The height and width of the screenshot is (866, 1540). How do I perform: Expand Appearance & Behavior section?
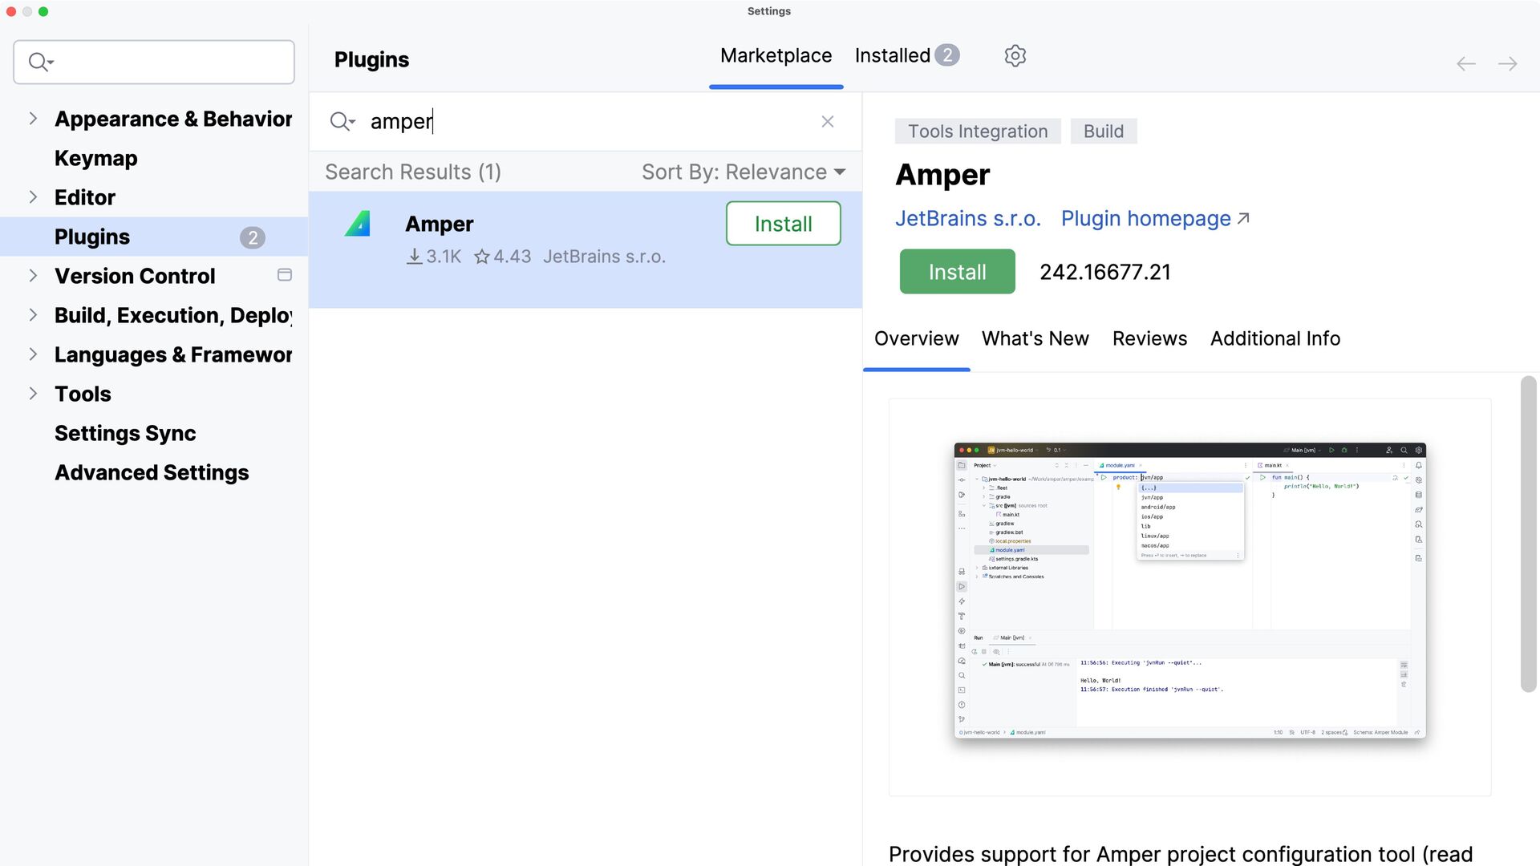pos(33,119)
